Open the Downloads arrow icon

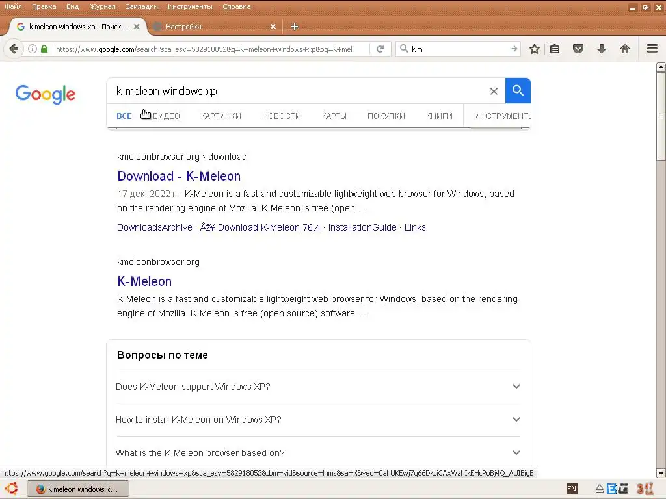point(602,49)
